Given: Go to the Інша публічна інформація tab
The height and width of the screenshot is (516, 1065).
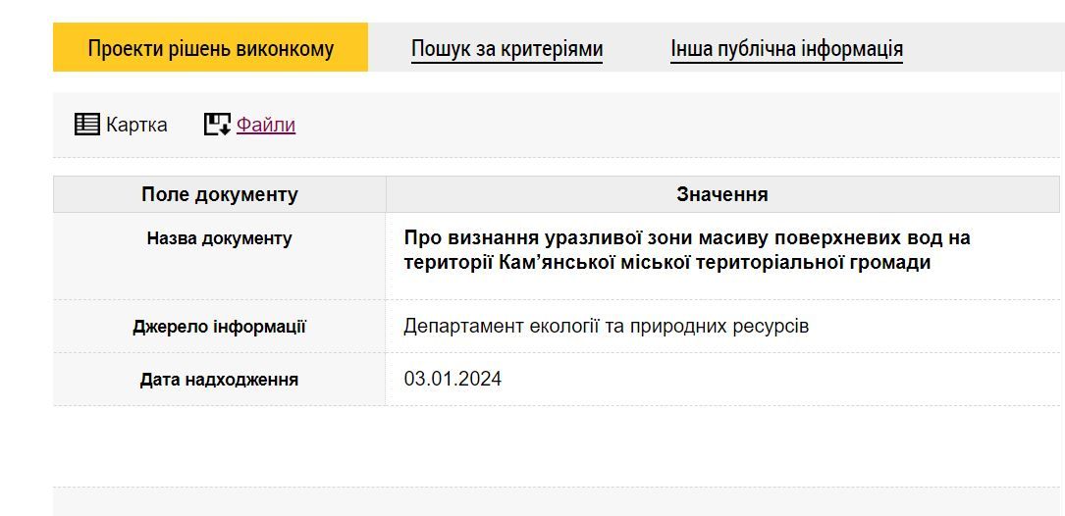Looking at the screenshot, I should [x=786, y=48].
